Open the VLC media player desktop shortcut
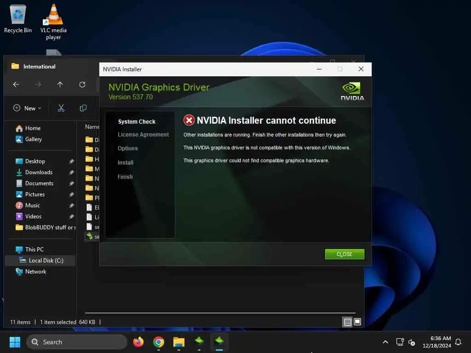The width and height of the screenshot is (471, 353). click(53, 22)
